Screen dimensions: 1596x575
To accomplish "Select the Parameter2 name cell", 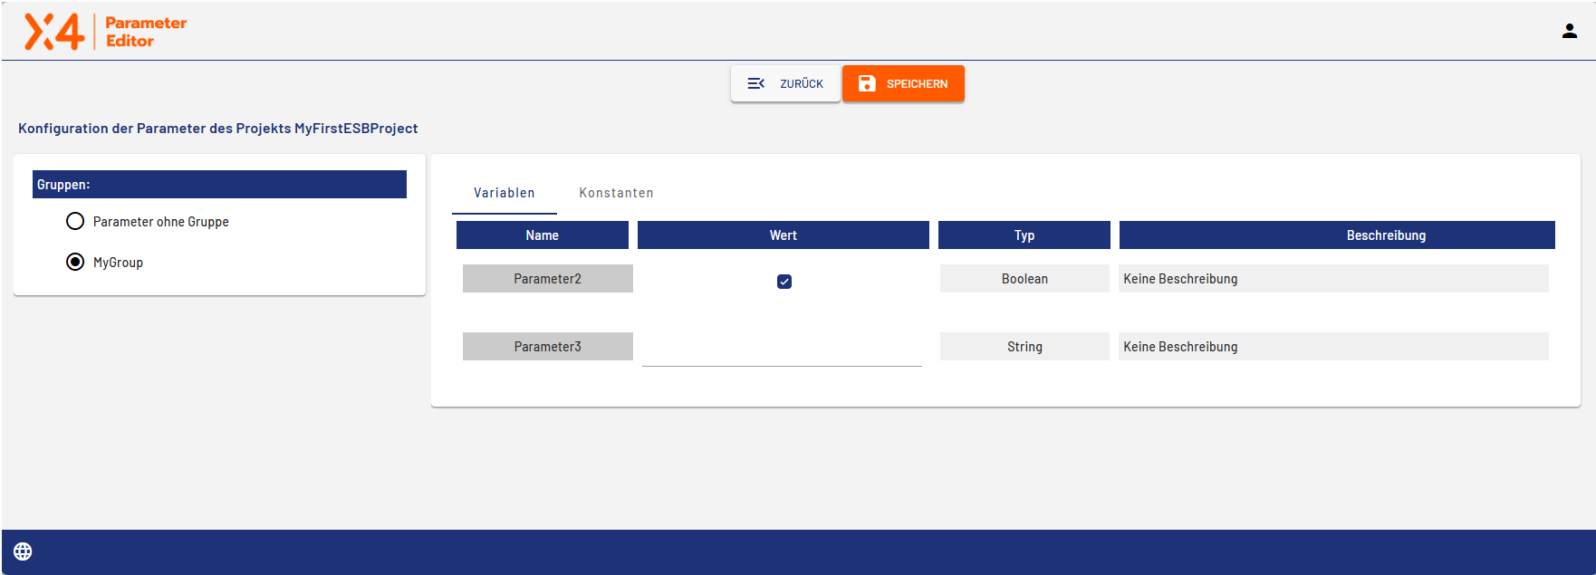I will [x=547, y=279].
